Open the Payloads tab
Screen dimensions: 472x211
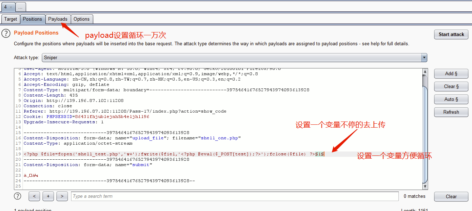tap(58, 19)
